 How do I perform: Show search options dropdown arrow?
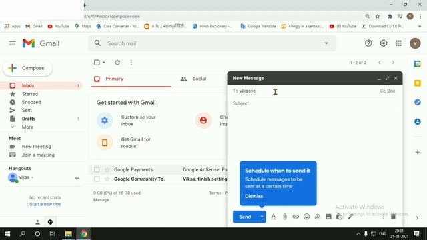pyautogui.click(x=326, y=43)
